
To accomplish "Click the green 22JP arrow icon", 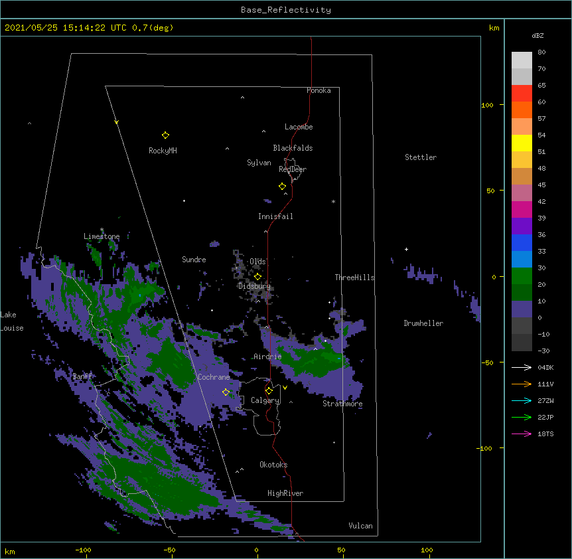I will [522, 417].
